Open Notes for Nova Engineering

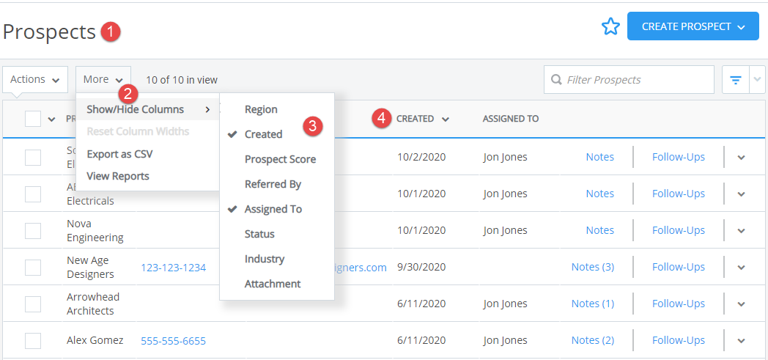point(600,230)
